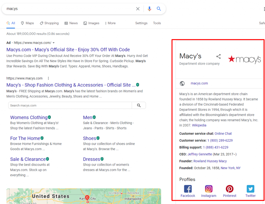Screen dimensions: 265x204
Task: Open the Wikipedia source link
Action: [199, 125]
